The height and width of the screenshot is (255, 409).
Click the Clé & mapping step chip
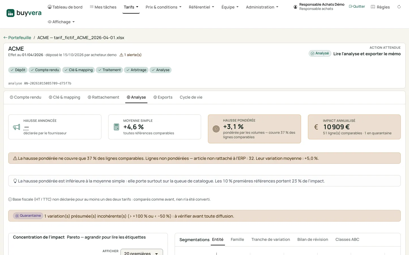click(79, 70)
